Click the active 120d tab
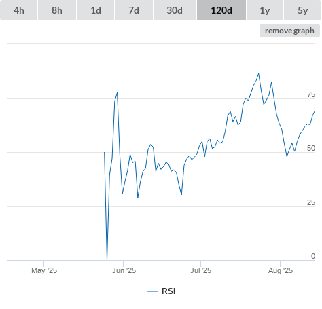The height and width of the screenshot is (309, 322). [x=221, y=10]
